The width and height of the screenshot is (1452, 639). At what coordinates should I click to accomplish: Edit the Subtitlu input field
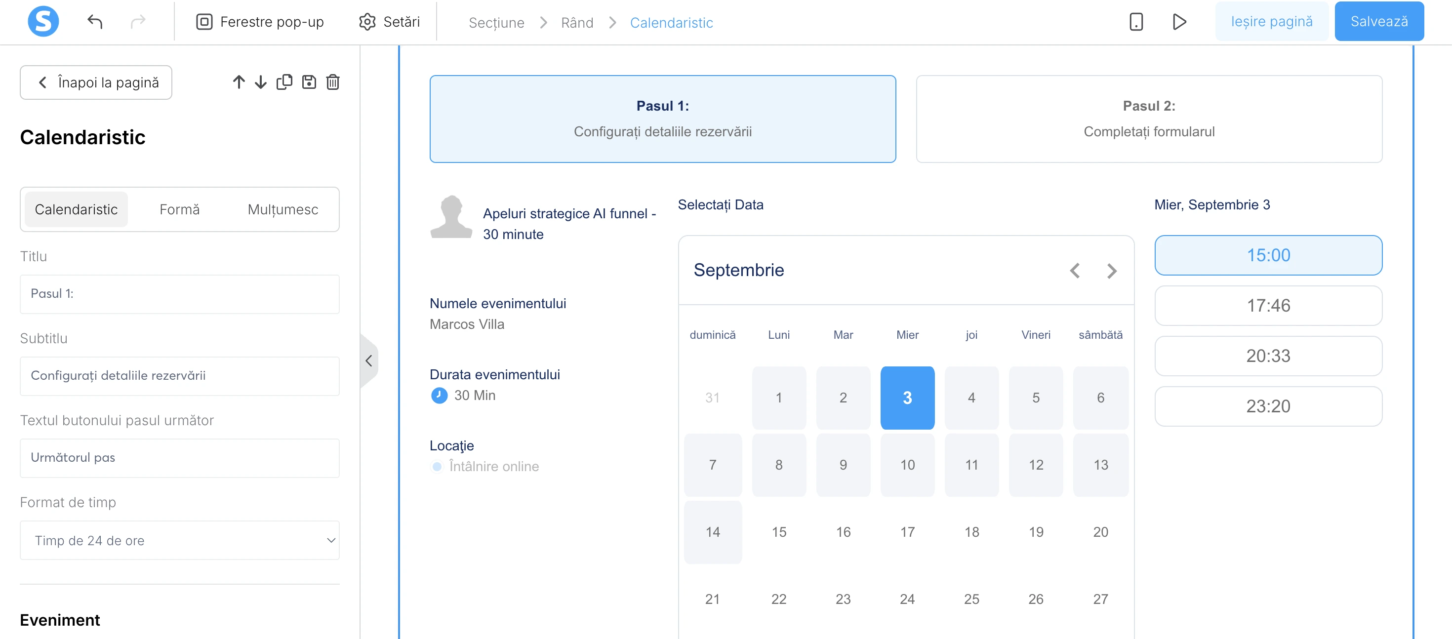179,375
